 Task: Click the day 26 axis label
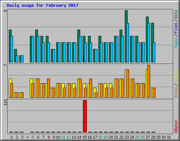click(x=142, y=137)
